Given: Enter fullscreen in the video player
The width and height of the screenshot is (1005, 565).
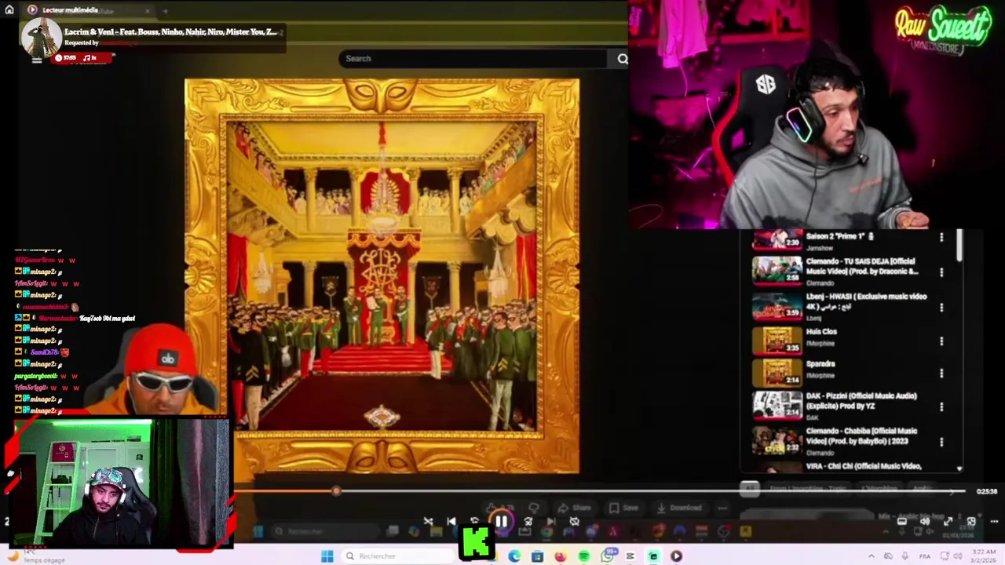Looking at the screenshot, I should pos(948,521).
